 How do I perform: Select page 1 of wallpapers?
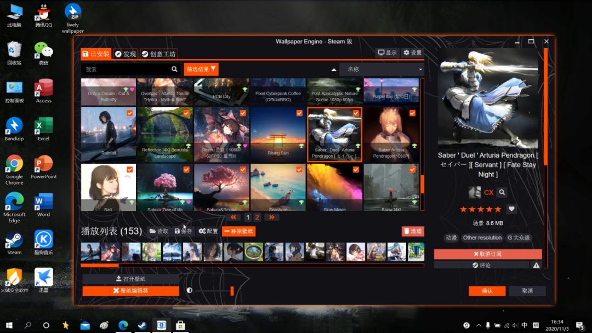pyautogui.click(x=248, y=217)
